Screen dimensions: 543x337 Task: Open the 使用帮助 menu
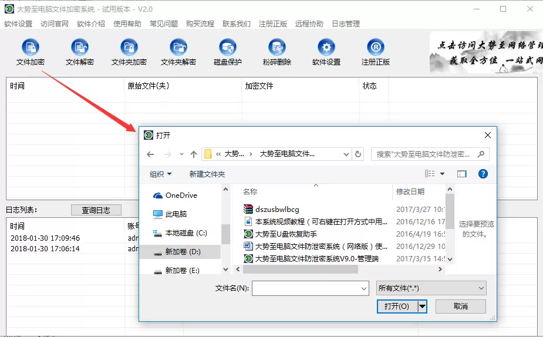127,24
